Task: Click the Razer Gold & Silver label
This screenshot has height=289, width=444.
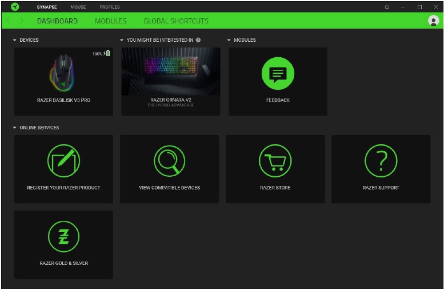Action: (x=63, y=263)
